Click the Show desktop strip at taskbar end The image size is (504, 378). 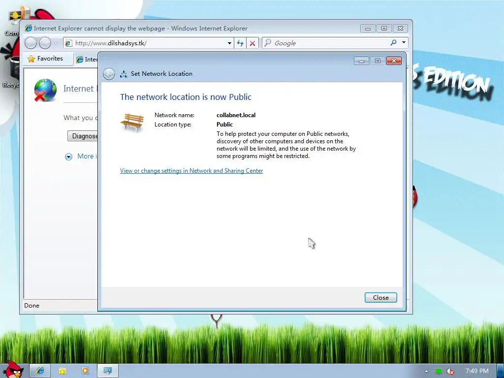501,371
